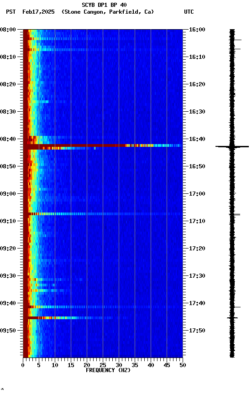Click the 08:30 PST time label

point(8,112)
